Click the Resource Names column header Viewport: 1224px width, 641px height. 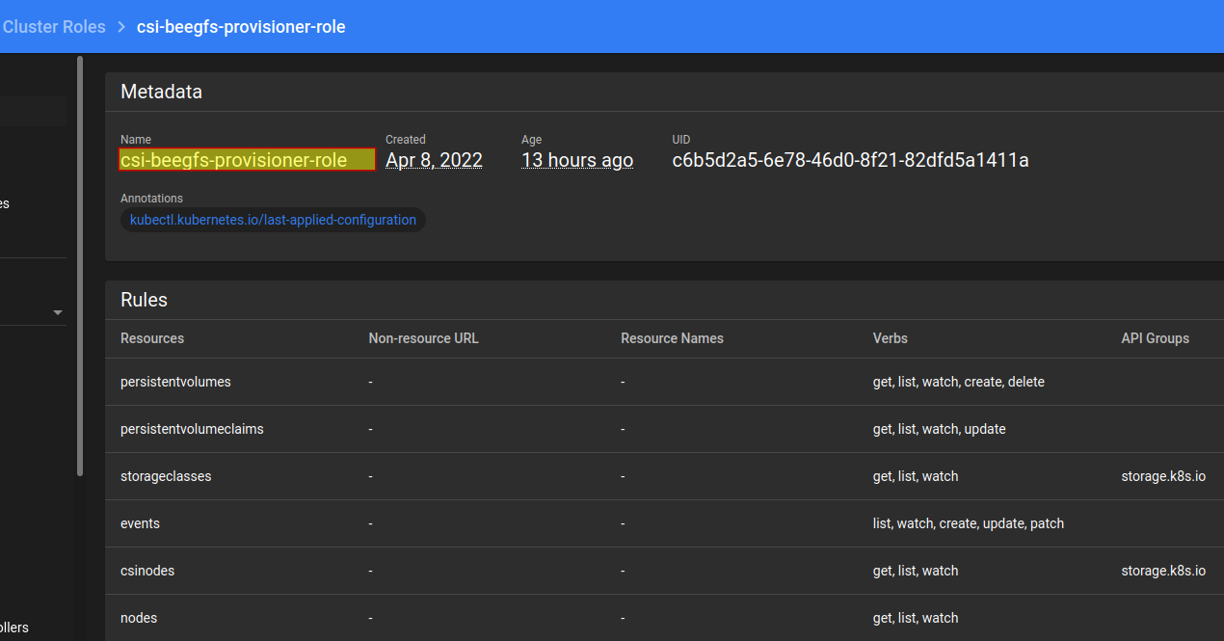point(672,338)
